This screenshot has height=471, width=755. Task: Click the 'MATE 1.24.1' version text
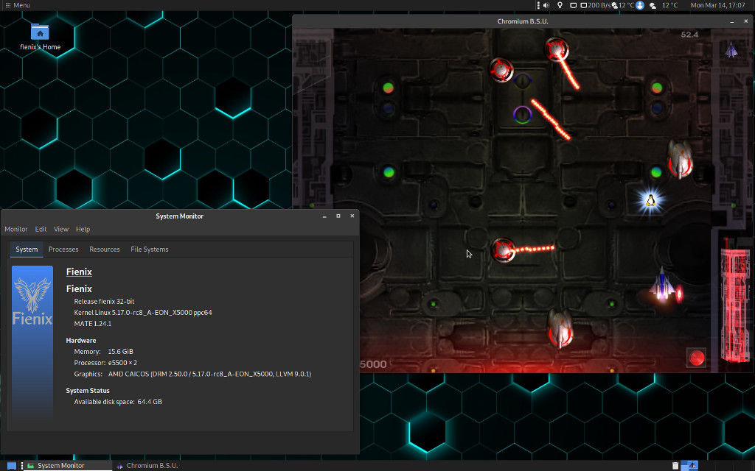[x=92, y=324]
